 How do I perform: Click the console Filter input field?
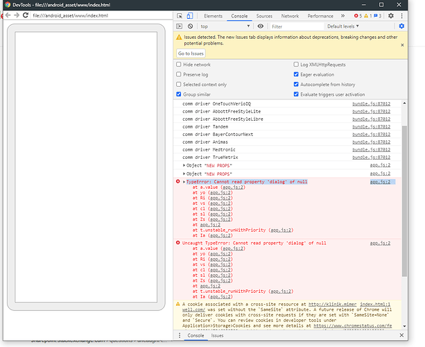297,26
